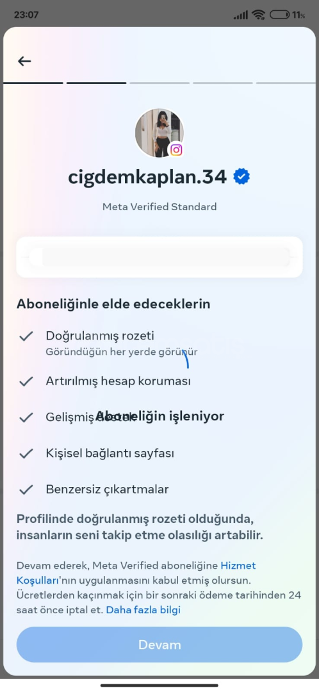Image resolution: width=319 pixels, height=692 pixels.
Task: Click checkmark beside Doğrulanmış rozeti
Action: (26, 336)
